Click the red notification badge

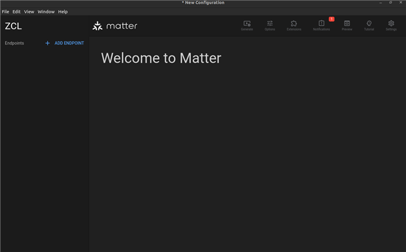(331, 19)
